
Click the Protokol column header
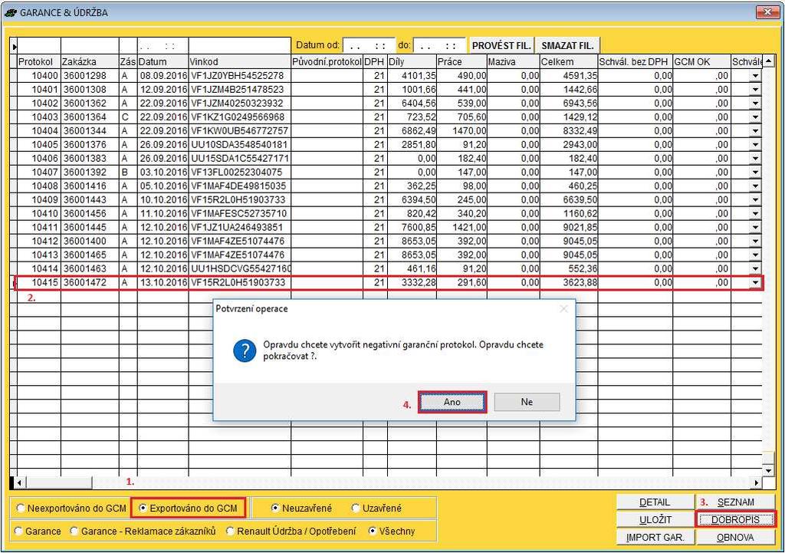(39, 61)
